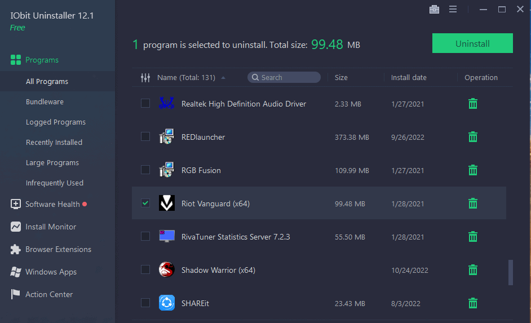The height and width of the screenshot is (323, 531).
Task: Open the hamburger options menu
Action: [453, 9]
